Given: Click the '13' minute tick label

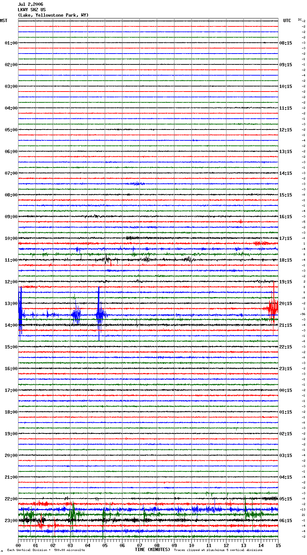Looking at the screenshot, I should click(244, 545).
